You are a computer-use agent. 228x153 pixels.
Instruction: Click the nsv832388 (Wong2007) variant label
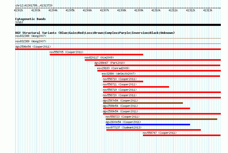[x=31, y=36]
